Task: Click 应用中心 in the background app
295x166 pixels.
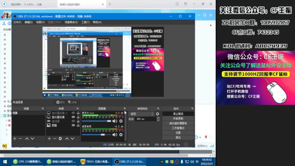Action: [x=202, y=146]
